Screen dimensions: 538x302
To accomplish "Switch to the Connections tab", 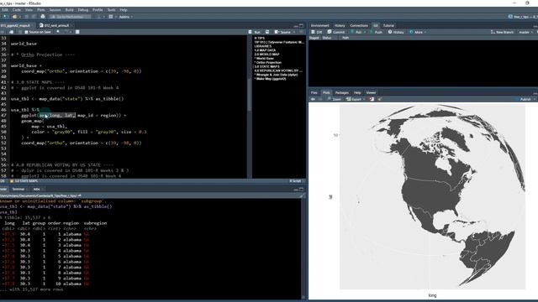I will (x=359, y=25).
